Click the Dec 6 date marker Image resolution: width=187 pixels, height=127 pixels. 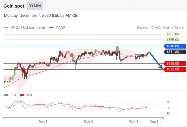(134, 122)
